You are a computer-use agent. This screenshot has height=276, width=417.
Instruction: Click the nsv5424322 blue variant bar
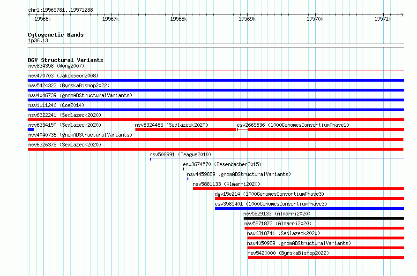pyautogui.click(x=216, y=90)
